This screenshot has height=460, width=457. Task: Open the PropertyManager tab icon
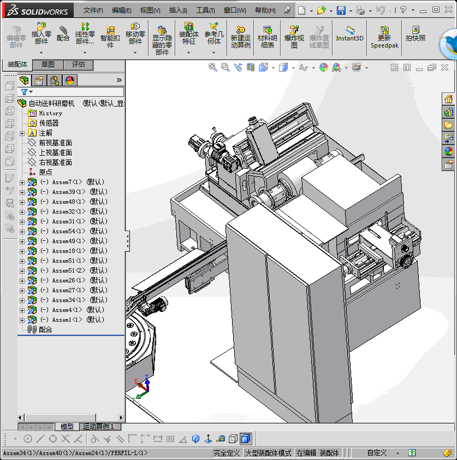pos(39,80)
